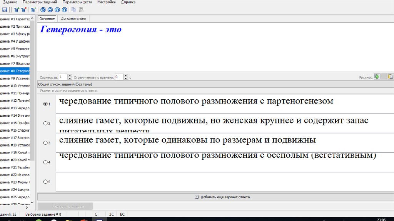Image resolution: width=394 pixels, height=221 pixels.
Task: Increase the Сложность spinner value
Action: pos(70,75)
